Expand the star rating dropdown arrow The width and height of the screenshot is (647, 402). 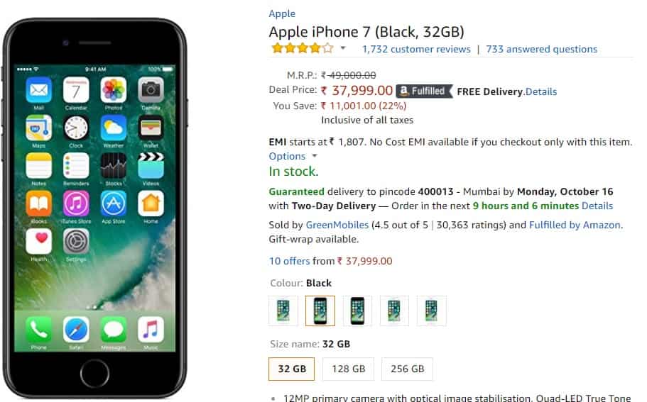pyautogui.click(x=343, y=48)
